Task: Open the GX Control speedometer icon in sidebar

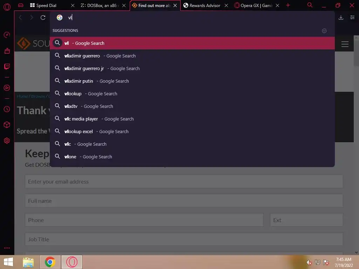Action: coord(7,35)
